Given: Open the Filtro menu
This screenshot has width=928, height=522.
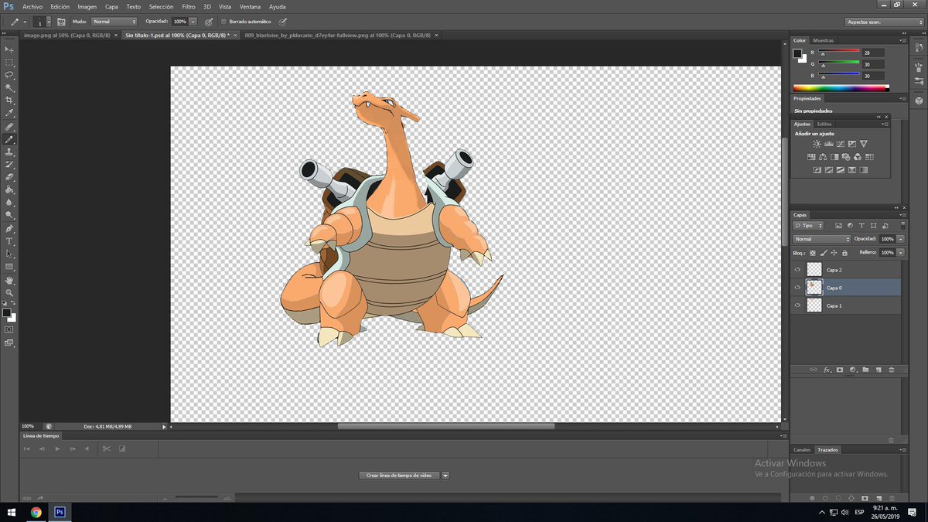Looking at the screenshot, I should (x=189, y=6).
